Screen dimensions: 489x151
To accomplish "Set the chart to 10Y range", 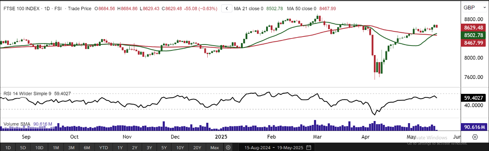I will coord(180,147).
